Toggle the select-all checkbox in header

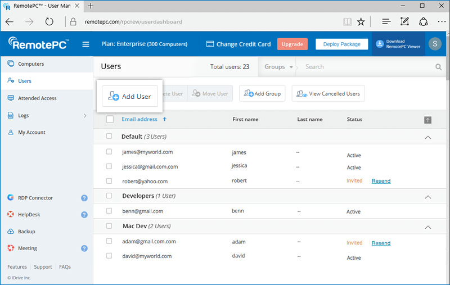(110, 119)
